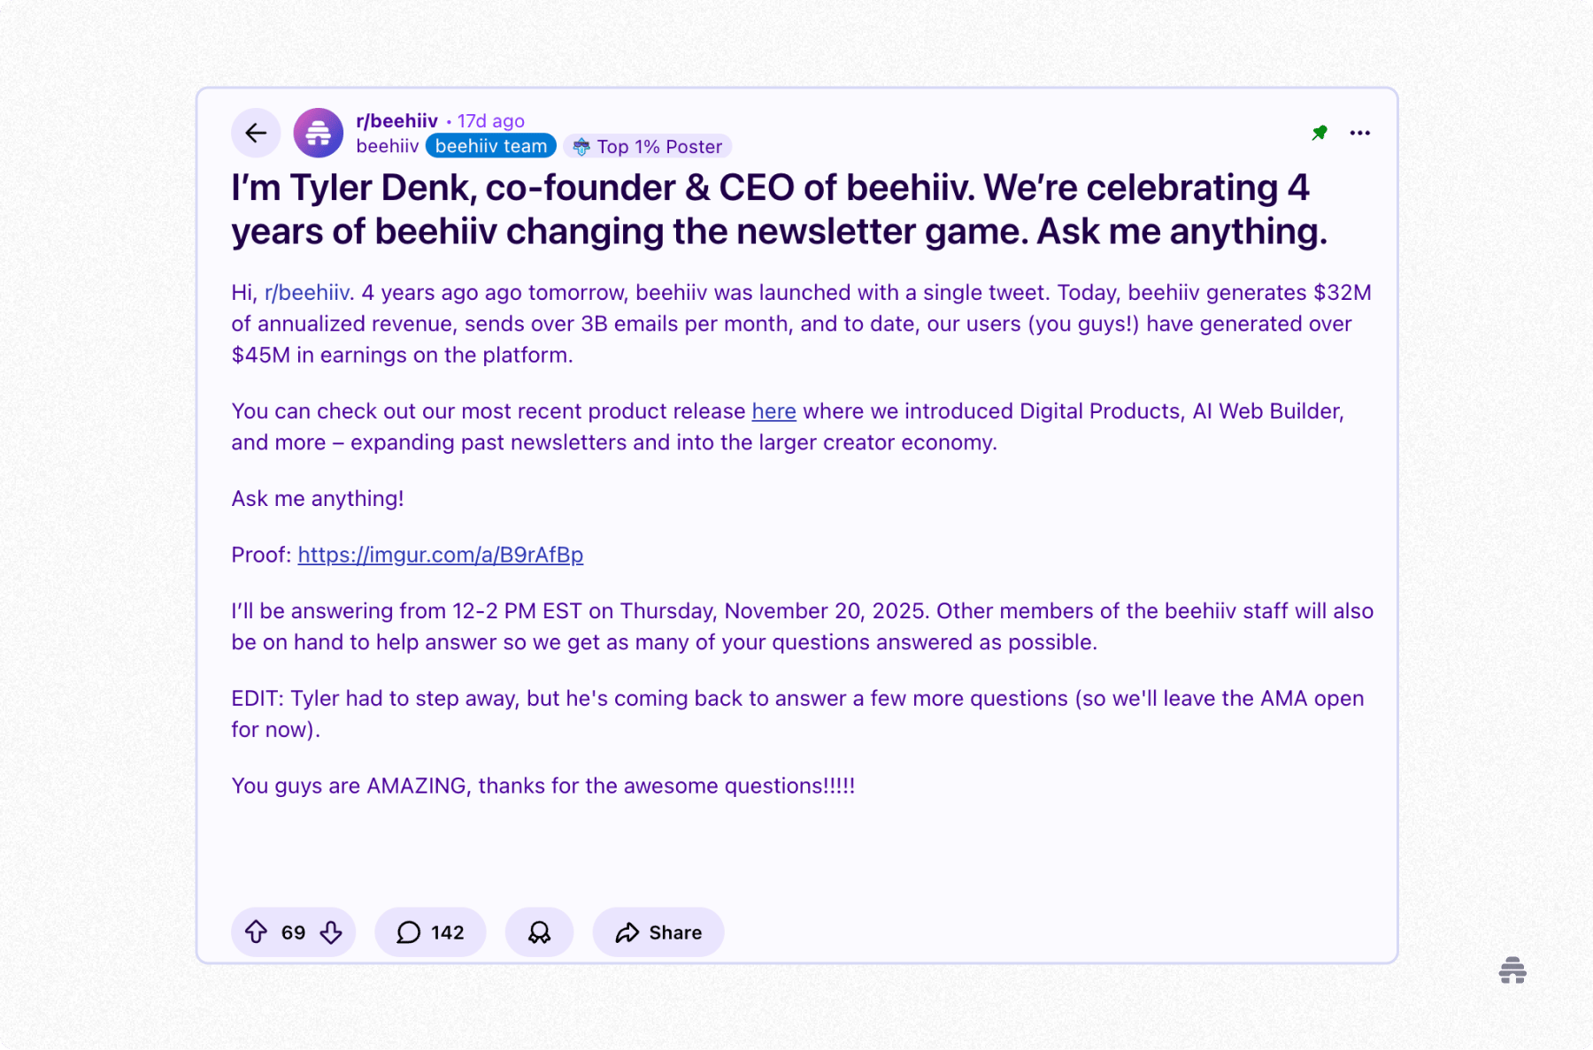Click the r/beehiiv community avatar
1593x1050 pixels.
pyautogui.click(x=318, y=133)
